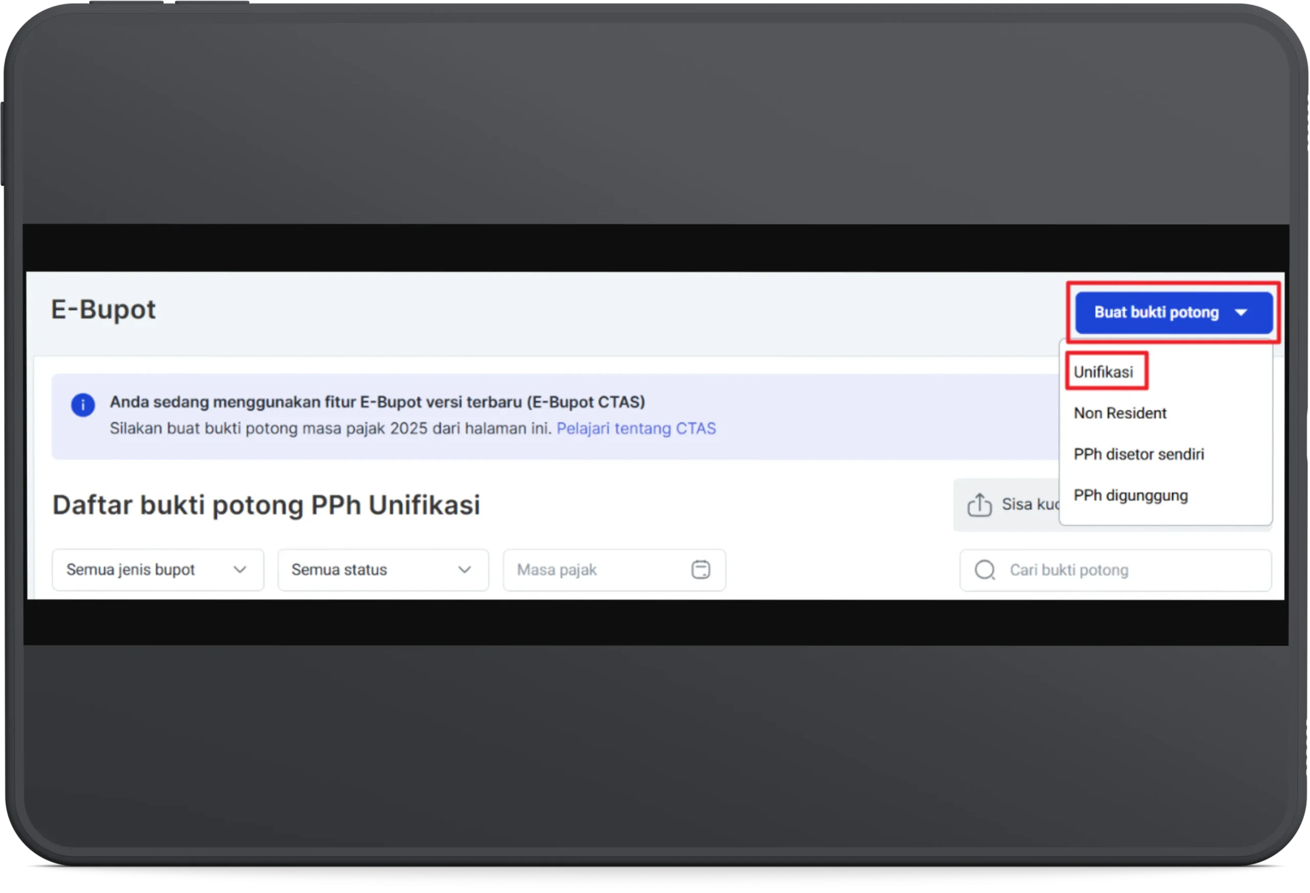Choose Non Resident menu option

pyautogui.click(x=1120, y=414)
